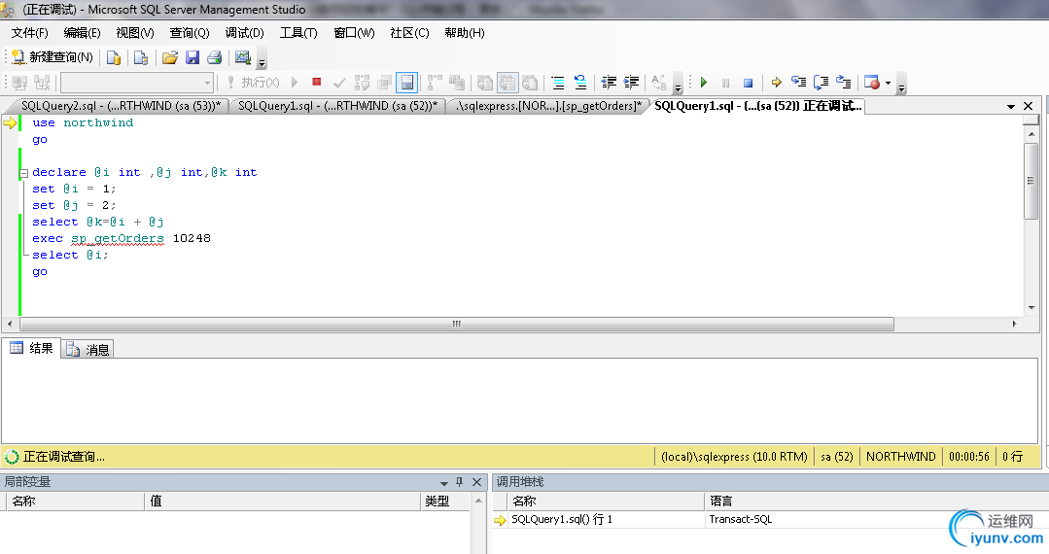This screenshot has height=554, width=1049.
Task: Select the 消息 messages tab
Action: point(87,349)
